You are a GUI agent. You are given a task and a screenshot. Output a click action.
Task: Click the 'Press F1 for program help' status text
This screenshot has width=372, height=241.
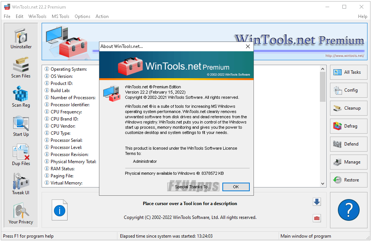[28, 236]
